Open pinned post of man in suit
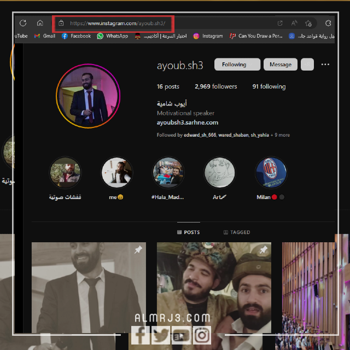Viewport: 350px width, 350px height. tap(89, 288)
